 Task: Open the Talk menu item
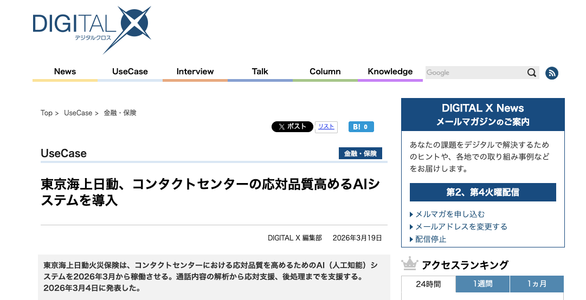260,71
